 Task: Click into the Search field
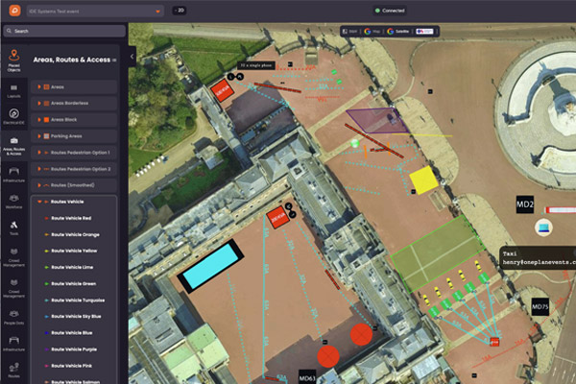pyautogui.click(x=64, y=31)
